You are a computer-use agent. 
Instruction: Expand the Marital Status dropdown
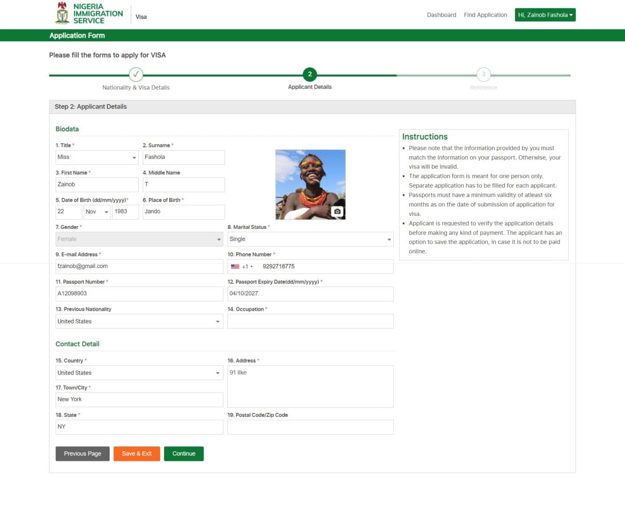pos(310,240)
